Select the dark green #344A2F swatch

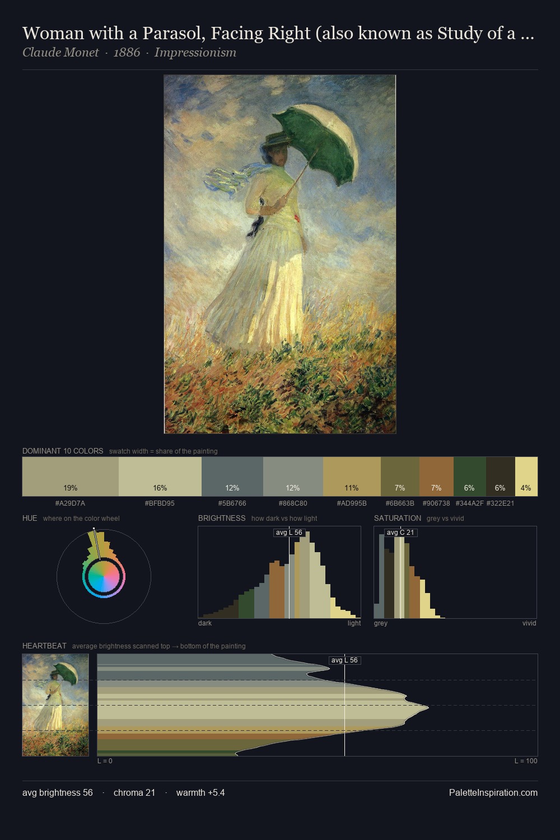(x=469, y=477)
